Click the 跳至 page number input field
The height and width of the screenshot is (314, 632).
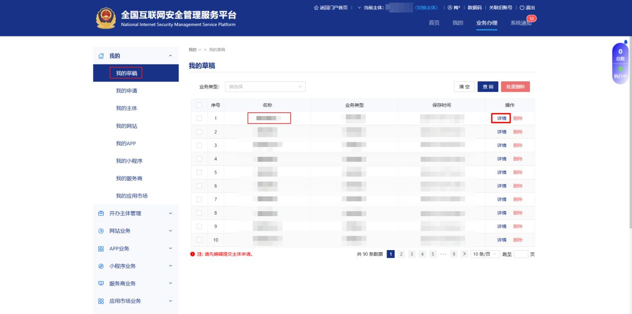(x=520, y=254)
